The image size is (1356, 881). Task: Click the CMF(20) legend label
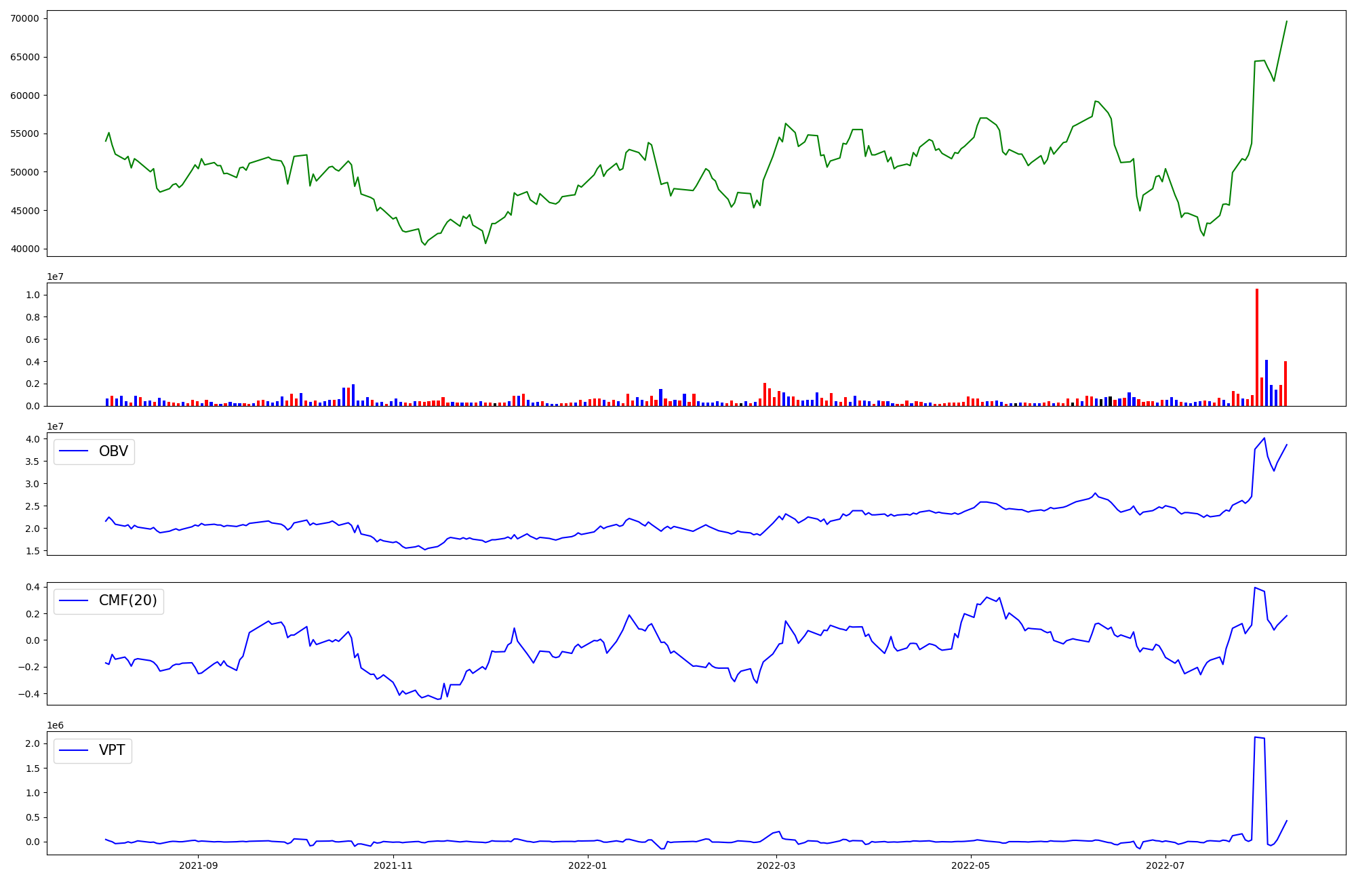click(x=127, y=600)
